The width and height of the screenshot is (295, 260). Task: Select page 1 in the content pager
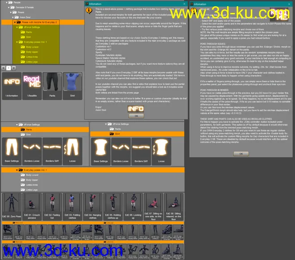click(x=8, y=68)
